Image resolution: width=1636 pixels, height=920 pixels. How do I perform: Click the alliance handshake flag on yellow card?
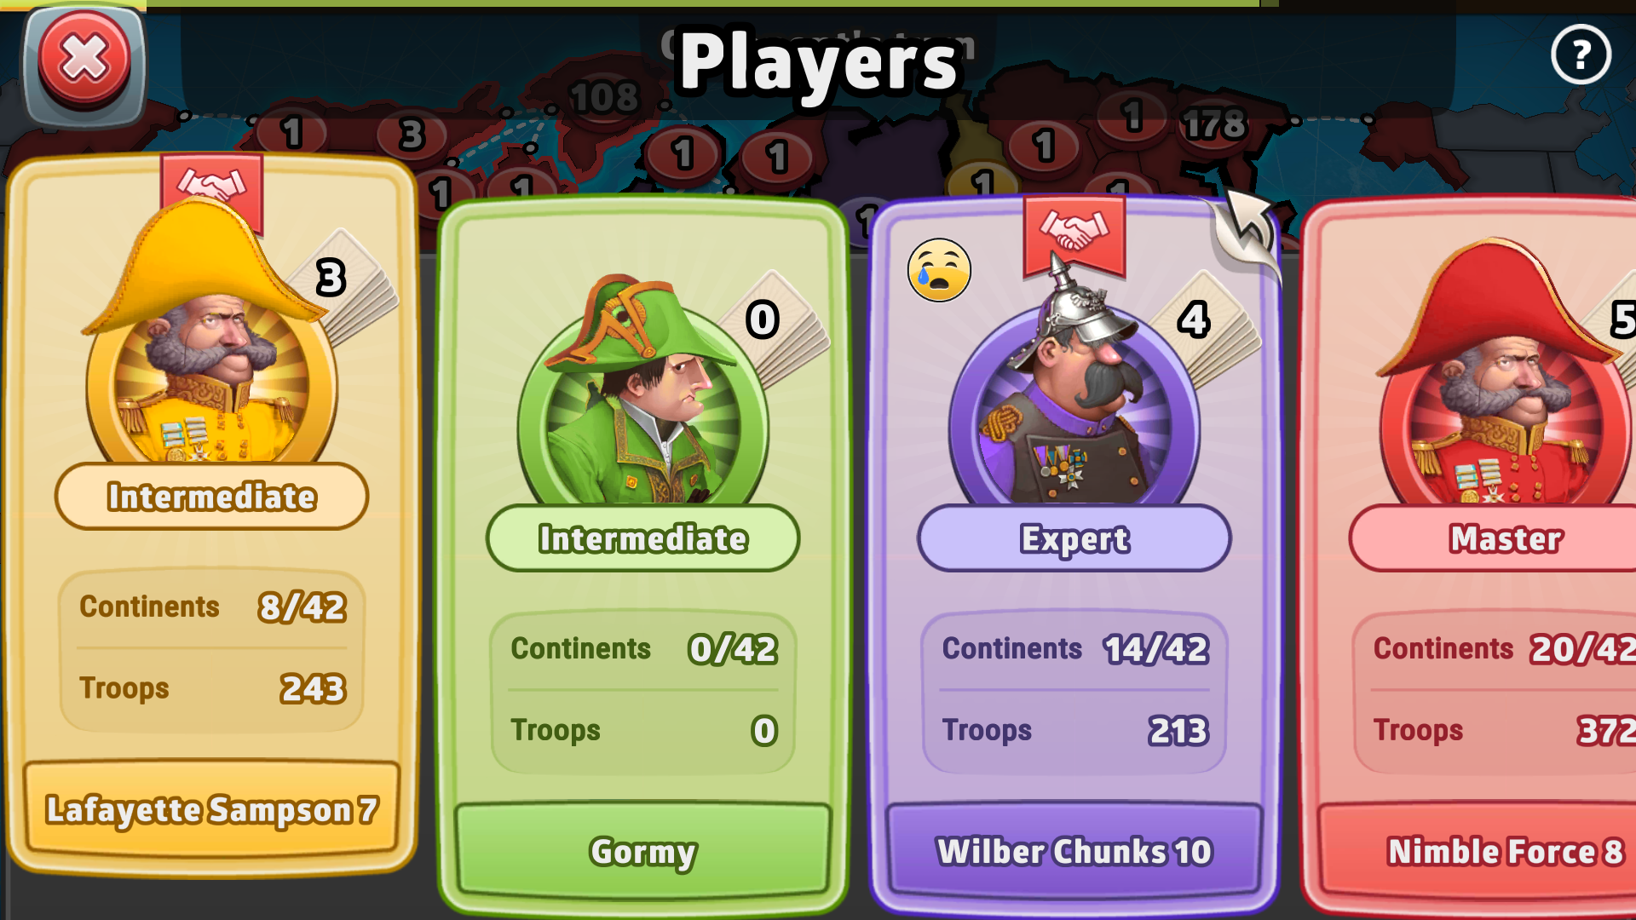point(211,189)
